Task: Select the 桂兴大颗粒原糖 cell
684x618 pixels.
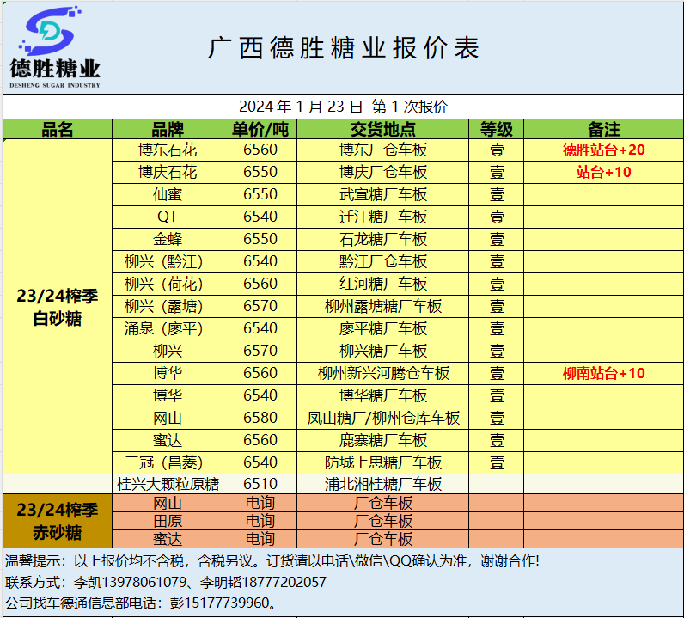Action: click(x=168, y=484)
